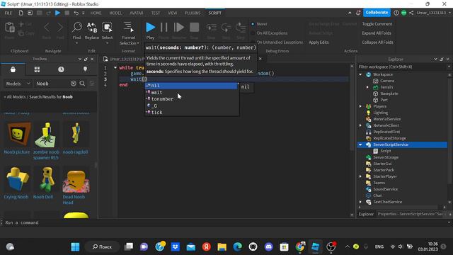Click Collapse All Folds
The image size is (453, 255).
tap(377, 42)
